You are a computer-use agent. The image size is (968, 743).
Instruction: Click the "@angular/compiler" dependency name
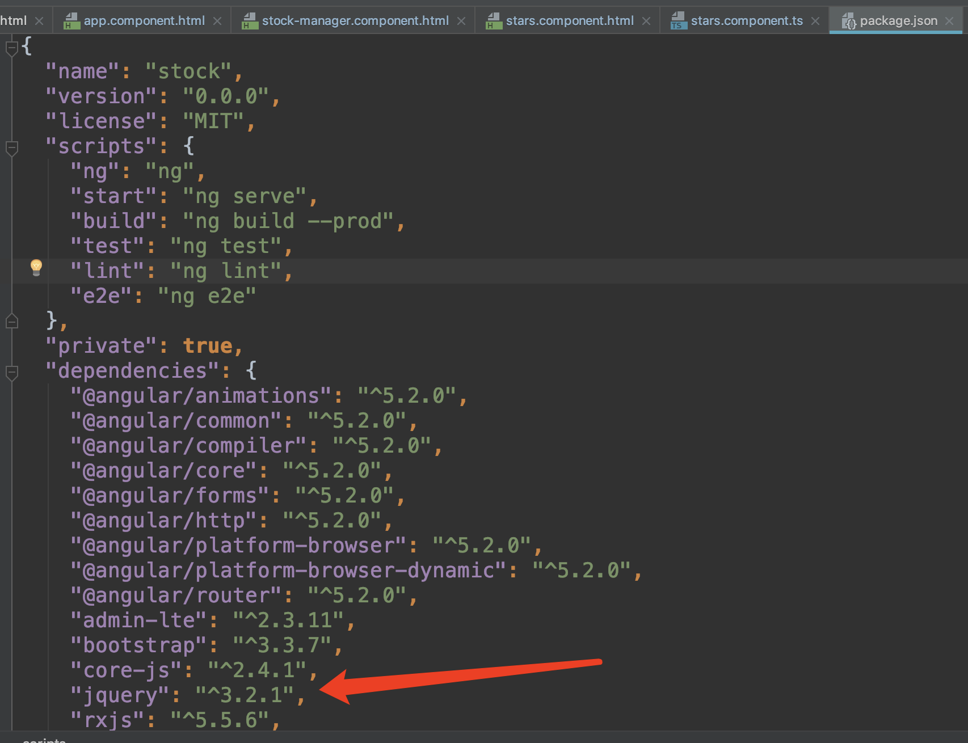tap(189, 446)
